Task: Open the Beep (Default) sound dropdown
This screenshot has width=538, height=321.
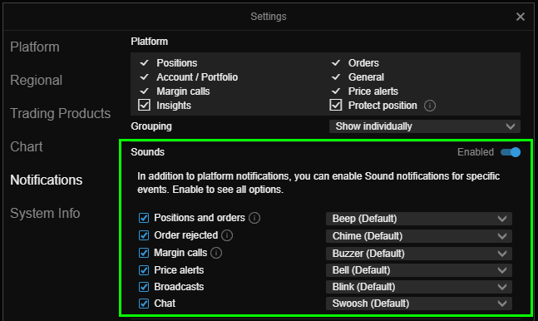Action: [419, 219]
